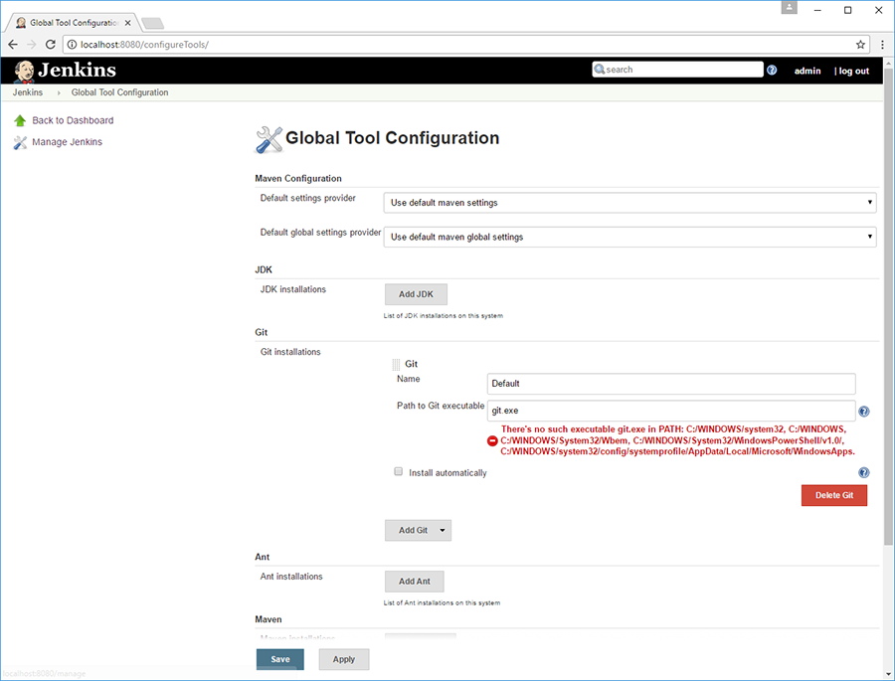Click the 'Git installations' label

[290, 352]
